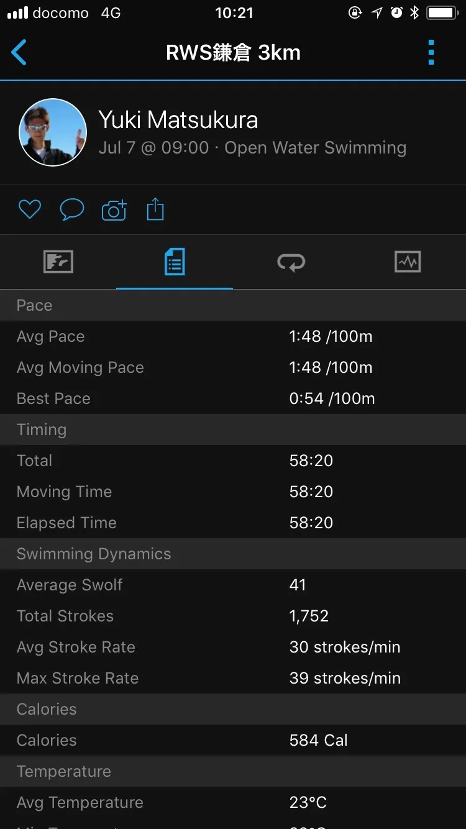Open the comment bubble icon
The width and height of the screenshot is (466, 829).
(71, 210)
